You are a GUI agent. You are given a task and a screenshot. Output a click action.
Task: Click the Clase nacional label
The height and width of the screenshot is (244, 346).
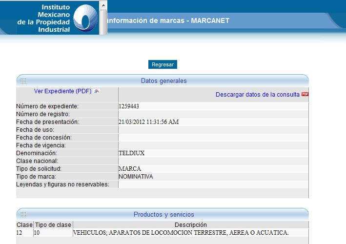click(37, 161)
